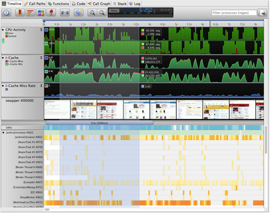Select the swapper #00000 row label
The image size is (270, 213).
point(19,101)
